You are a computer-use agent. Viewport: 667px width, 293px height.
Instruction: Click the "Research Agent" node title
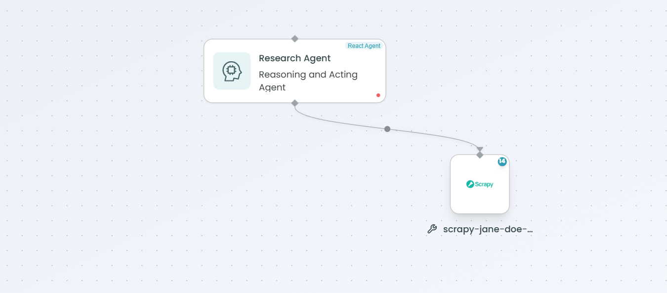pyautogui.click(x=294, y=58)
